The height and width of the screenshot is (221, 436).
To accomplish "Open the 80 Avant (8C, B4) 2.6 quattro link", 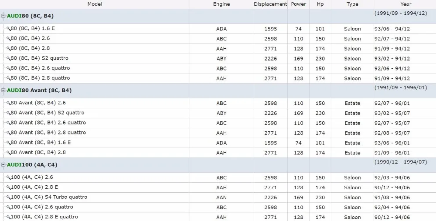I will [x=48, y=123].
